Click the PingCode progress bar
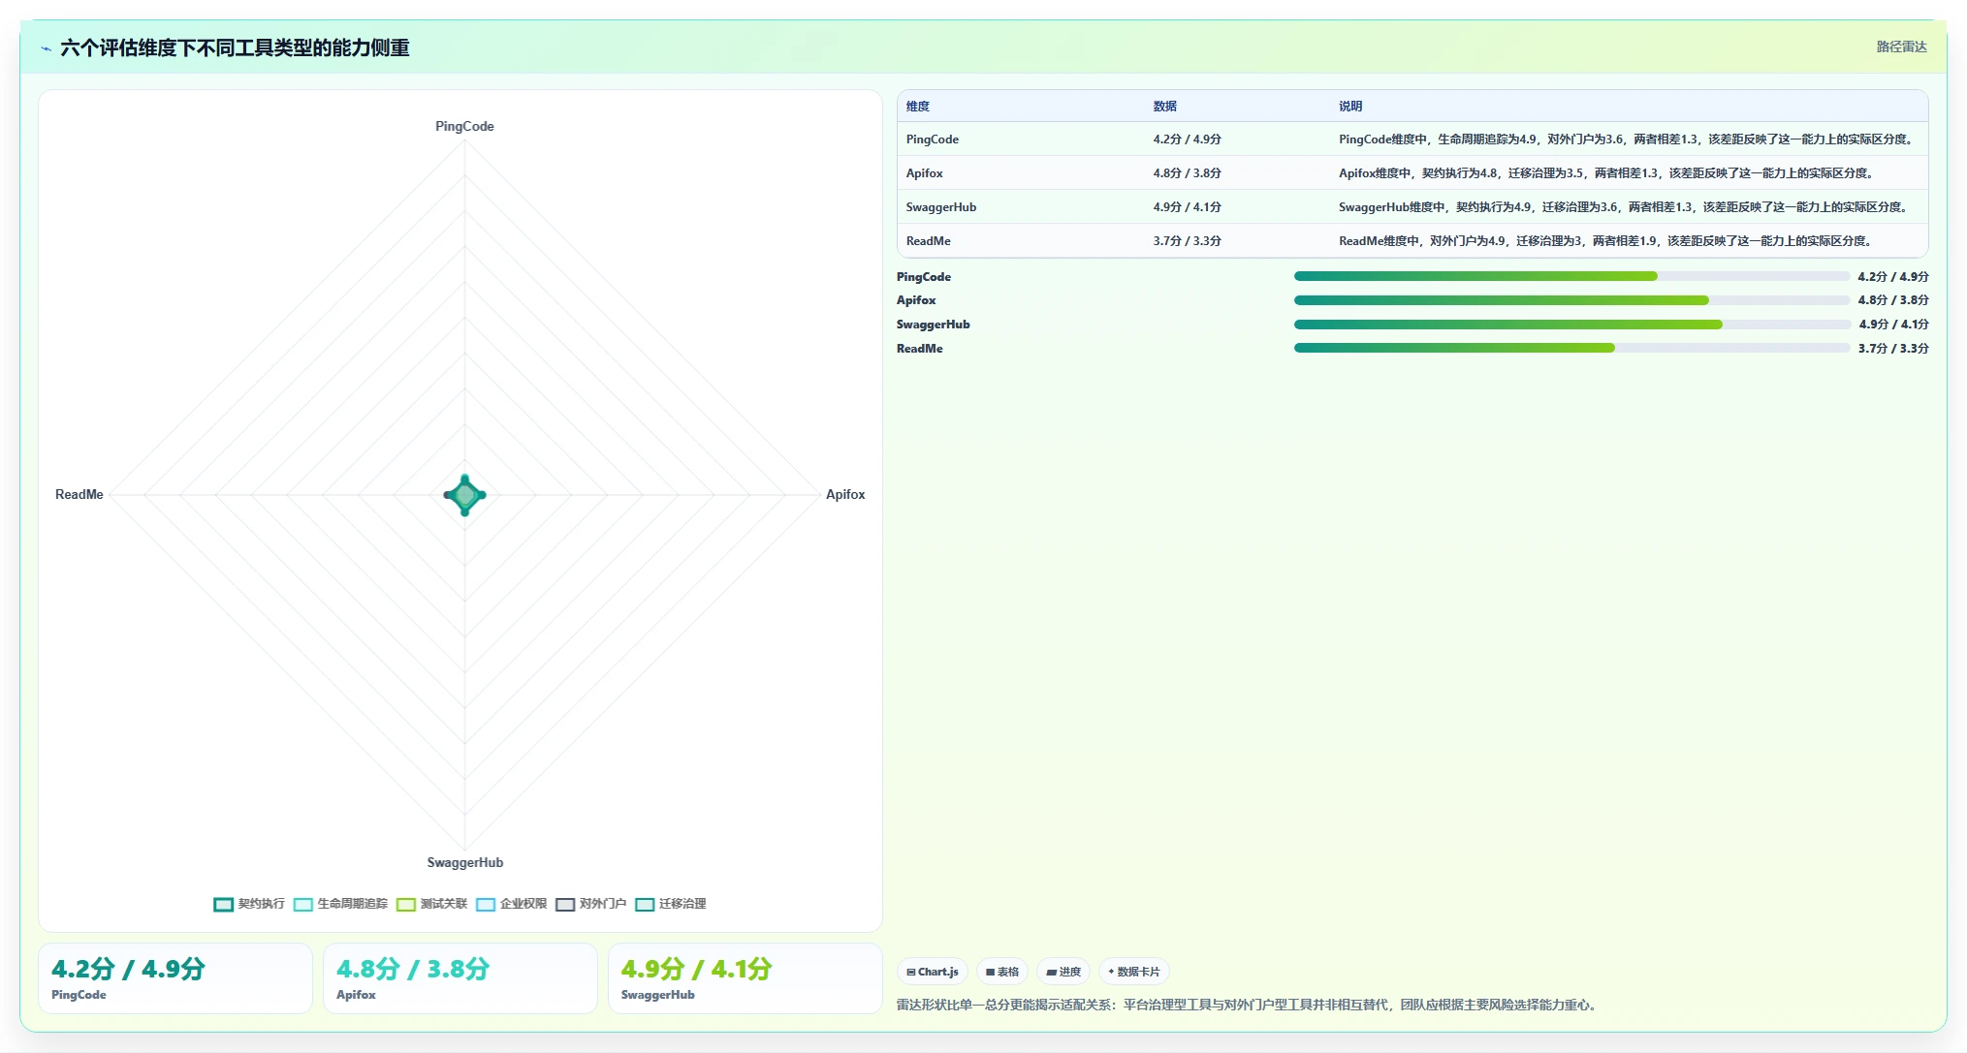The height and width of the screenshot is (1053, 1967). point(1571,277)
